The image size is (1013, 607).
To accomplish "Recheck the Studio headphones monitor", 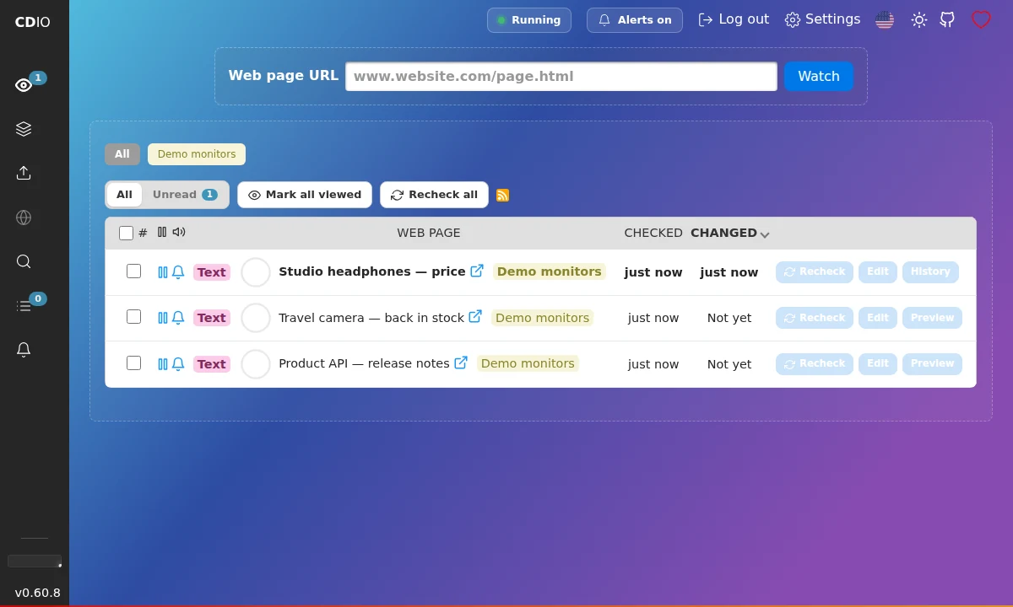I will point(815,271).
